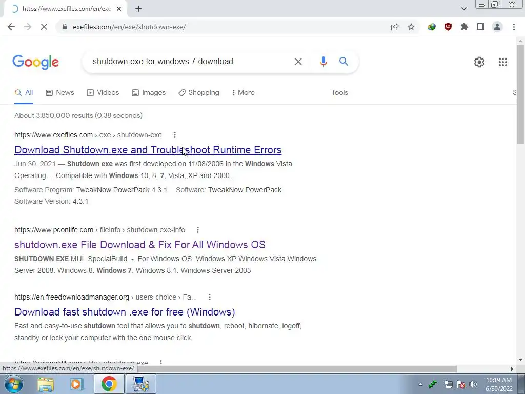Open shutdown.exe File Download & Fix link

(x=140, y=245)
